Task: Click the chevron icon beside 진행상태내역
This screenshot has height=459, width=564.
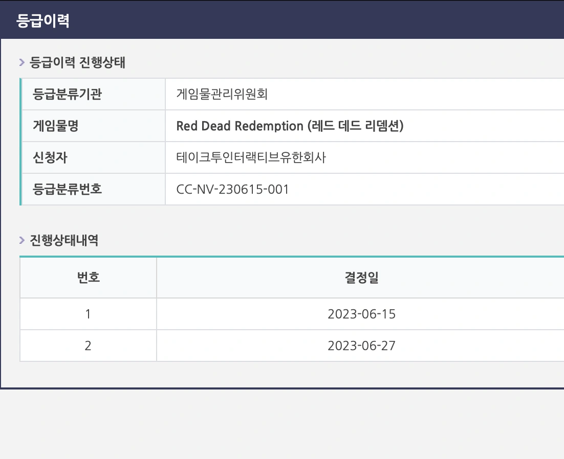Action: (22, 240)
